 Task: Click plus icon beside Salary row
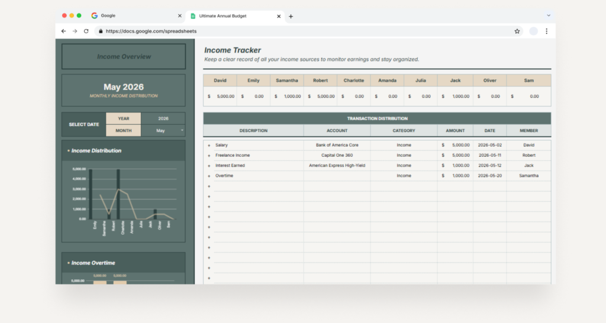pyautogui.click(x=209, y=146)
